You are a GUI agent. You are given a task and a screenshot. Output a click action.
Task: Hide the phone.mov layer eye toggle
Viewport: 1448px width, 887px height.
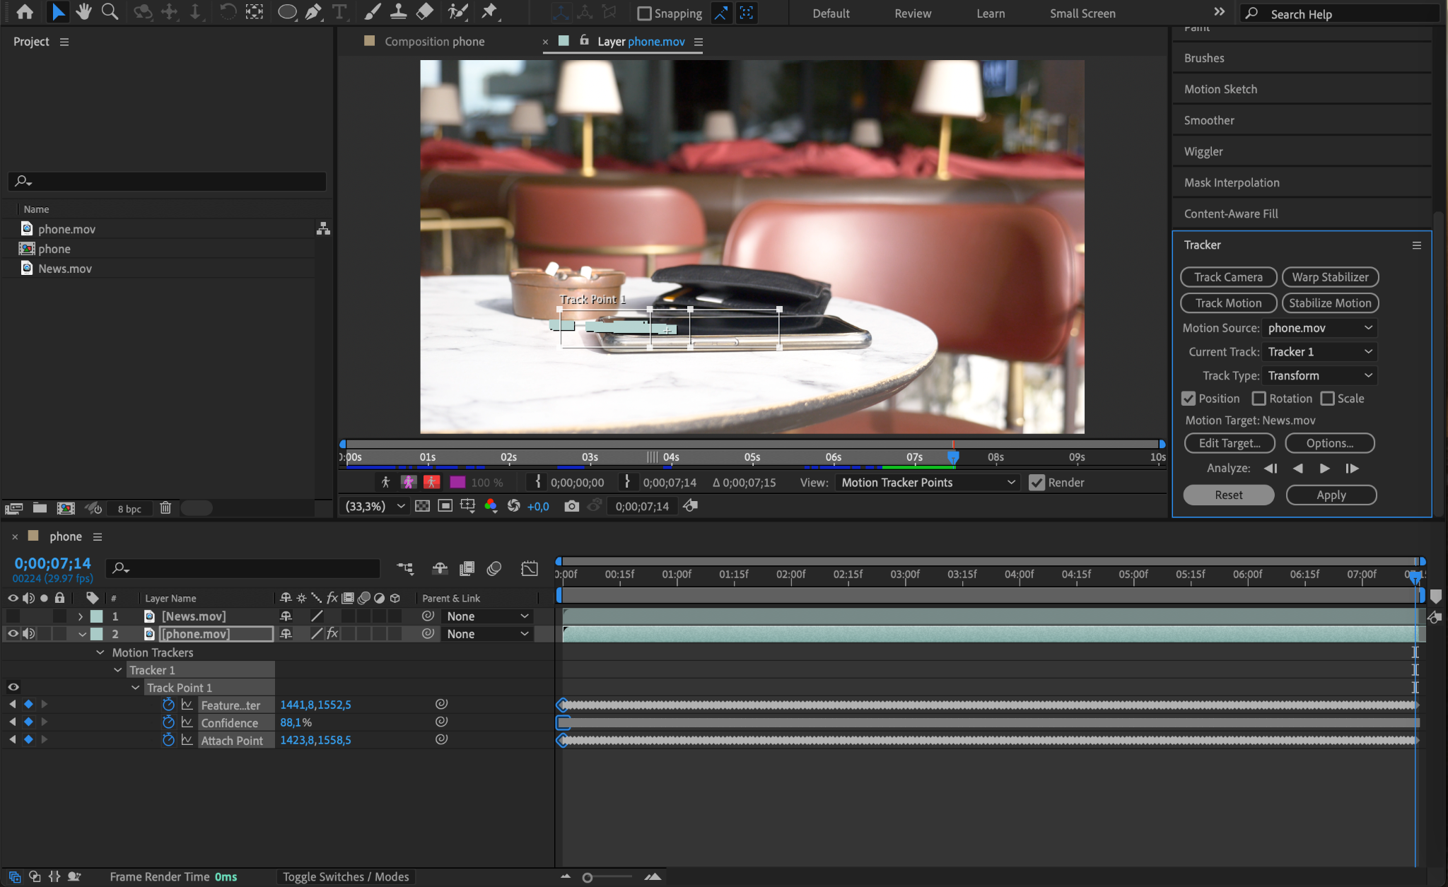coord(13,634)
